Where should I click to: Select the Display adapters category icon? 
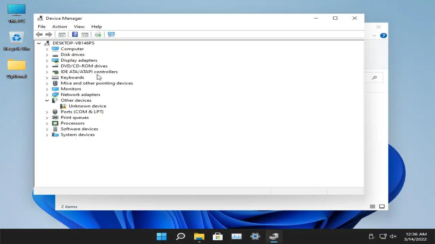[55, 60]
